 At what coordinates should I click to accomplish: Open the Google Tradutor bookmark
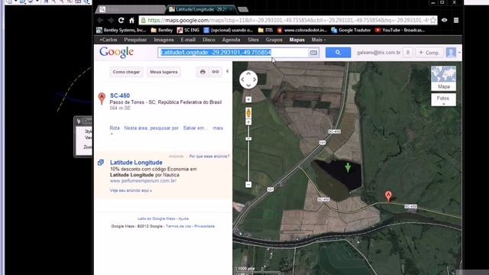351,31
